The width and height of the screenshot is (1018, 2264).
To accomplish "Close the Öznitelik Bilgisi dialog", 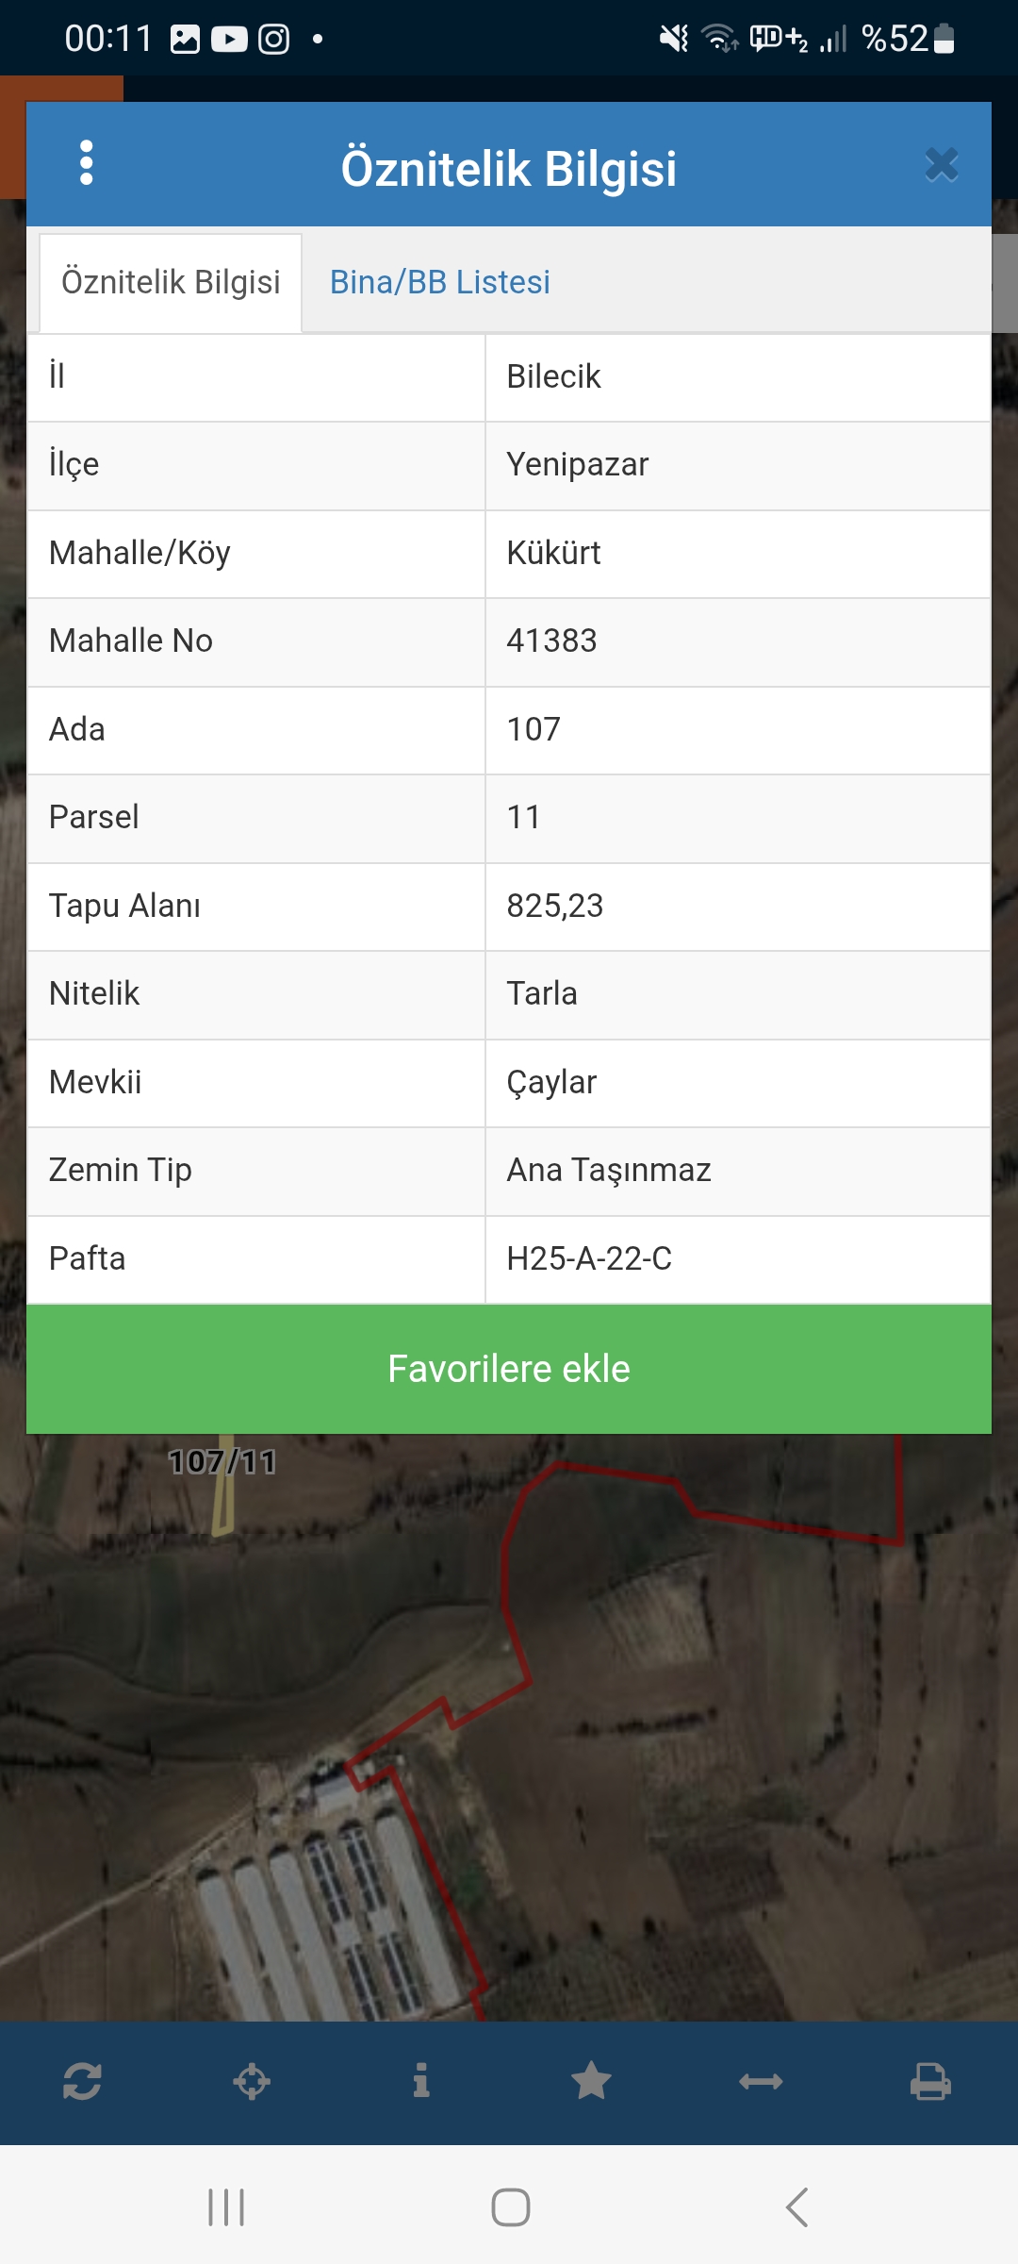I will pos(942,165).
